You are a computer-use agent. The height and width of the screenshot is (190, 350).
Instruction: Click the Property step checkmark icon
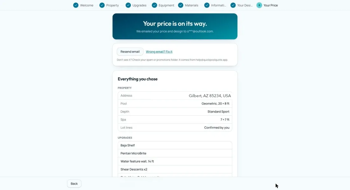click(x=102, y=5)
